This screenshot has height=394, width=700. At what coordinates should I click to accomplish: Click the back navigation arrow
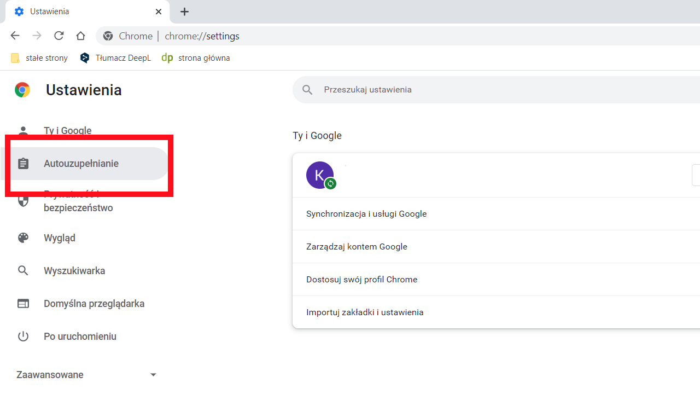coord(15,36)
